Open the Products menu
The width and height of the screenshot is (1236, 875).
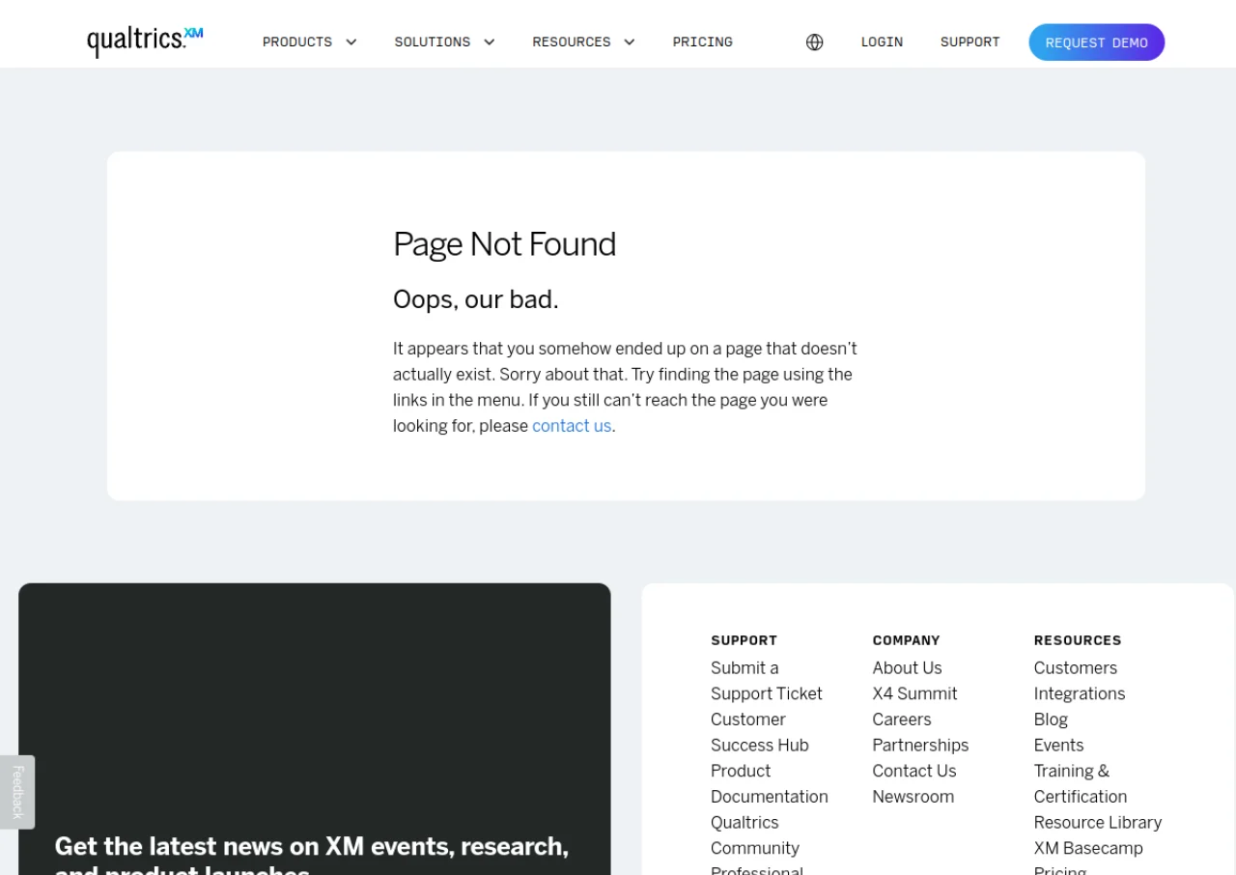click(297, 42)
